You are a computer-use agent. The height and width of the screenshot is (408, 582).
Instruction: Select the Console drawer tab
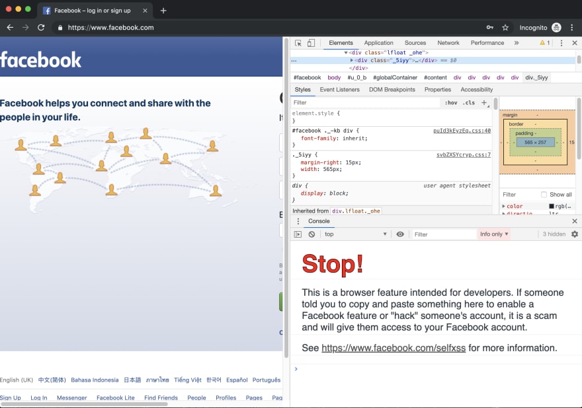click(319, 221)
